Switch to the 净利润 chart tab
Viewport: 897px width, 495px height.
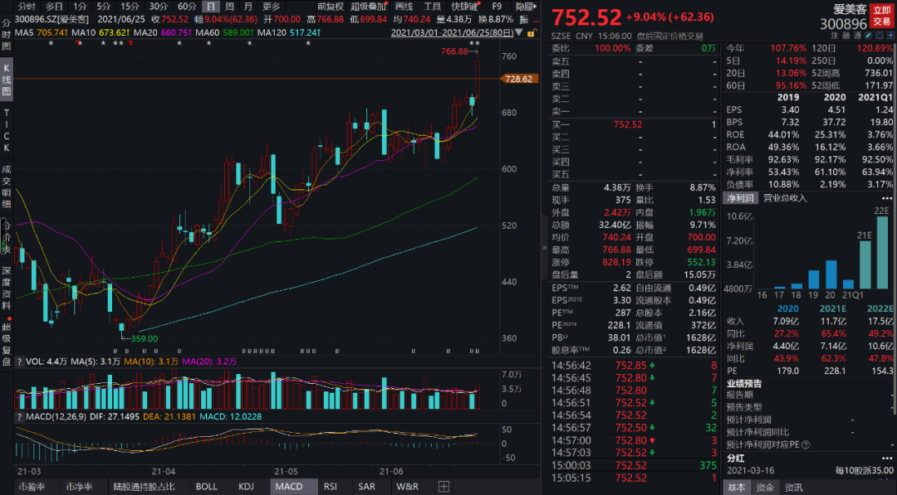(741, 198)
